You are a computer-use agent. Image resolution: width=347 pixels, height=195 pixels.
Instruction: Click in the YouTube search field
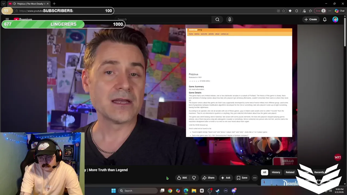(163, 19)
